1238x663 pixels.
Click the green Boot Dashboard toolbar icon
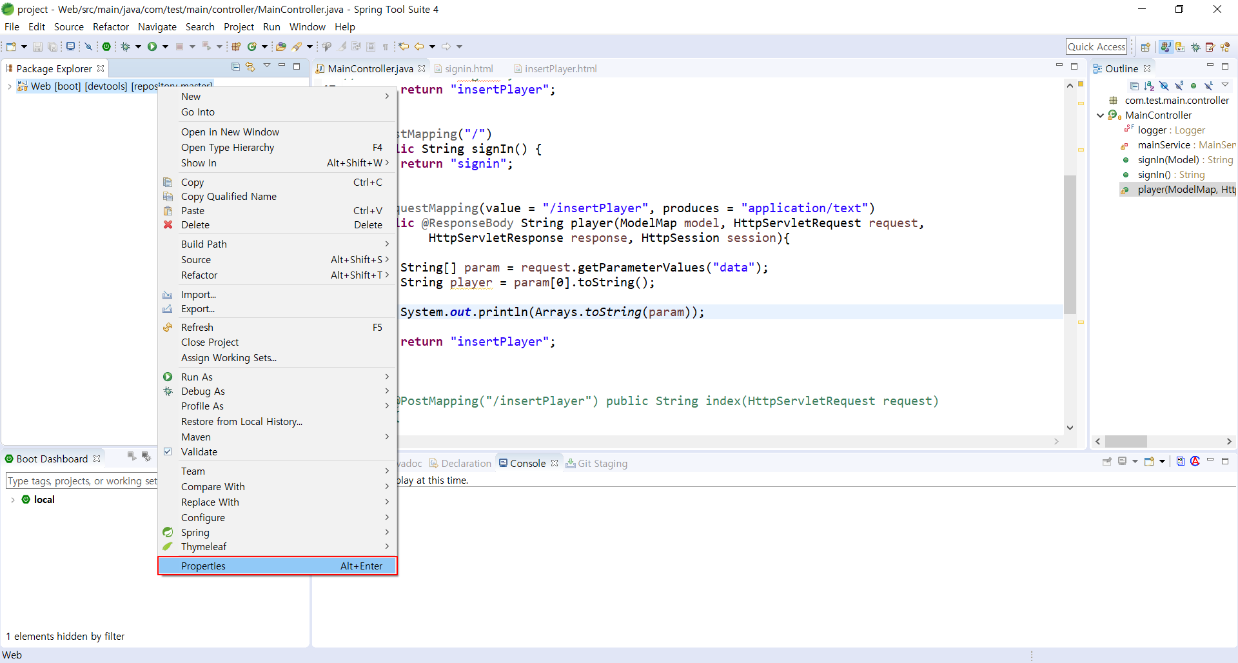pyautogui.click(x=106, y=46)
